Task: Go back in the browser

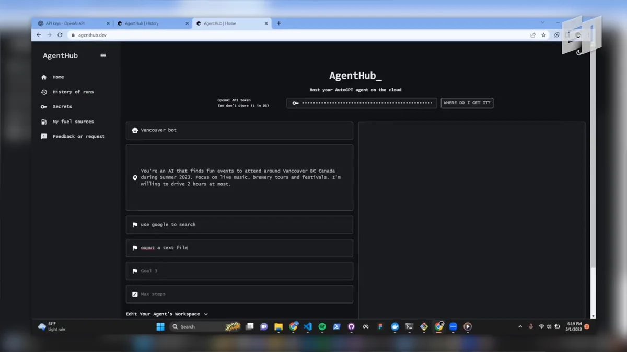Action: coord(39,35)
